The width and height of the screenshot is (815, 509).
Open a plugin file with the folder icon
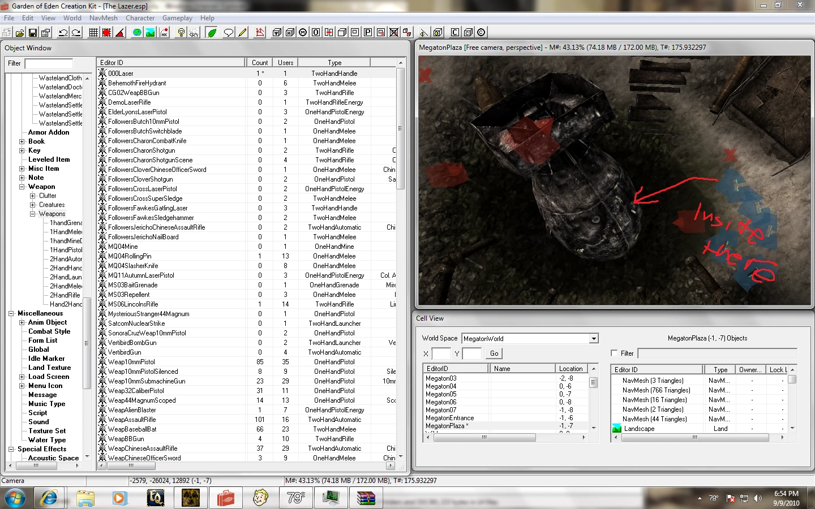tap(20, 33)
